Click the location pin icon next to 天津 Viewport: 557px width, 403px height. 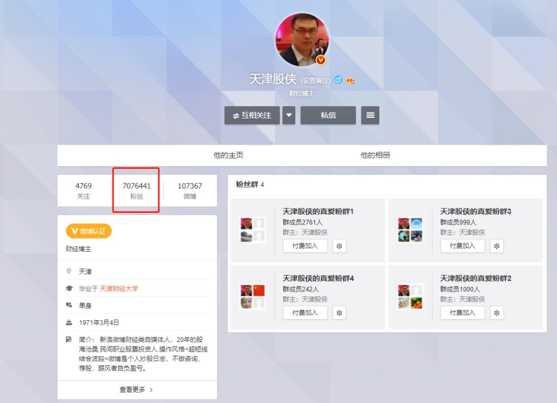69,271
